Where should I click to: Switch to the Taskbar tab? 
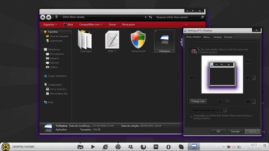pyautogui.click(x=217, y=37)
